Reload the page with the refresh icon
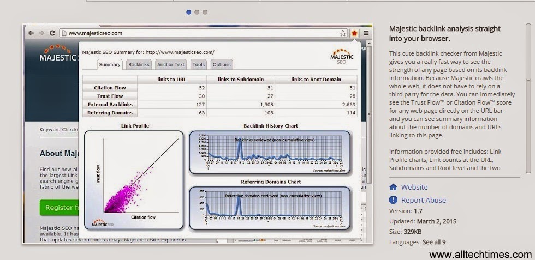Screen dimensions: 535x260 pos(52,33)
